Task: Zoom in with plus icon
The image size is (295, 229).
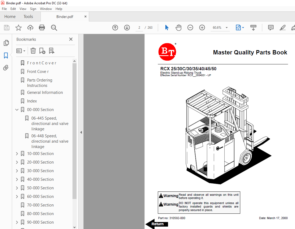Action: 202,28
